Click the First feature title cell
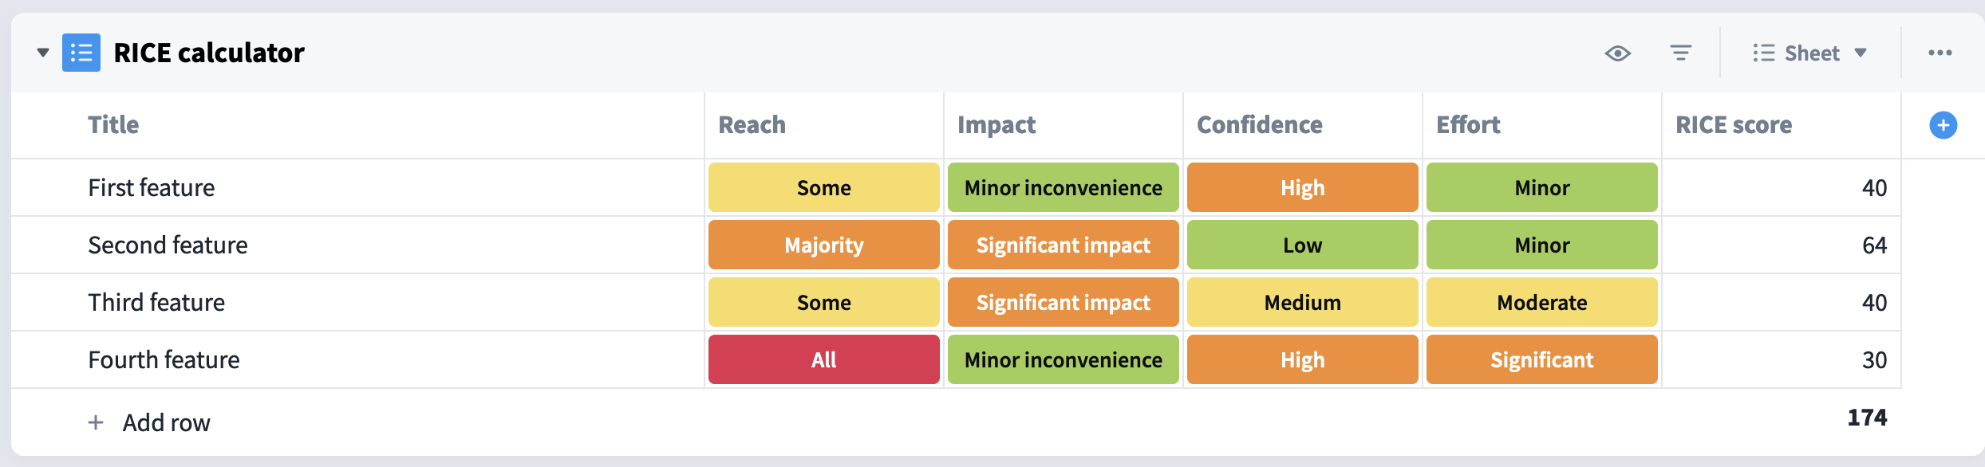Screen dimensions: 1985x467 (357, 187)
